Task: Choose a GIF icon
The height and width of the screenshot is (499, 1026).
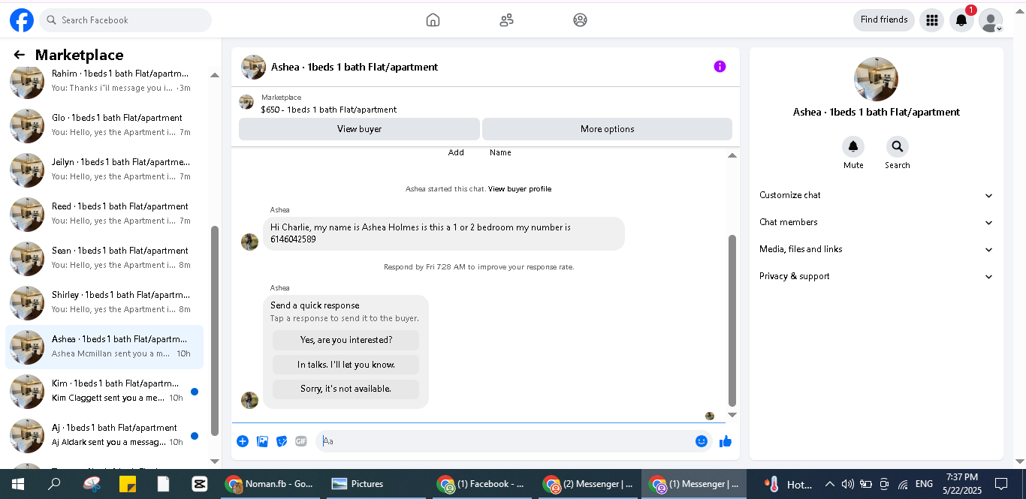Action: [301, 441]
